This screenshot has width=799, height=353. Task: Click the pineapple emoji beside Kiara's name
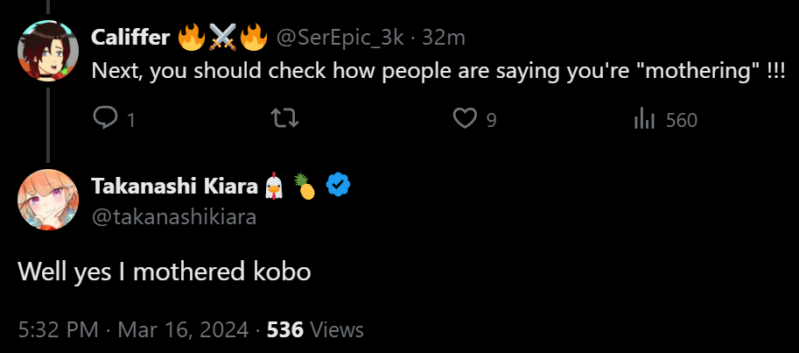[x=305, y=186]
